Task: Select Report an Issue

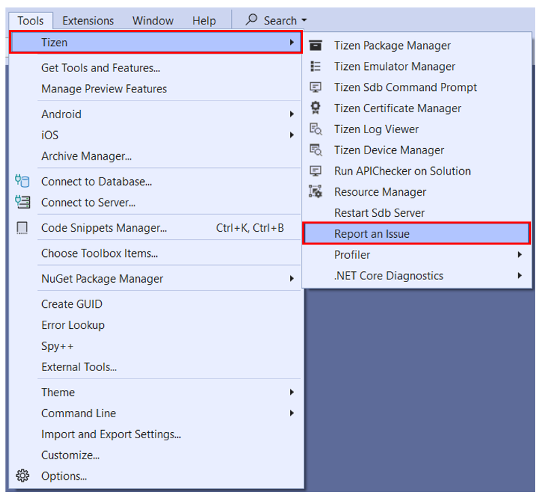Action: [x=372, y=234]
